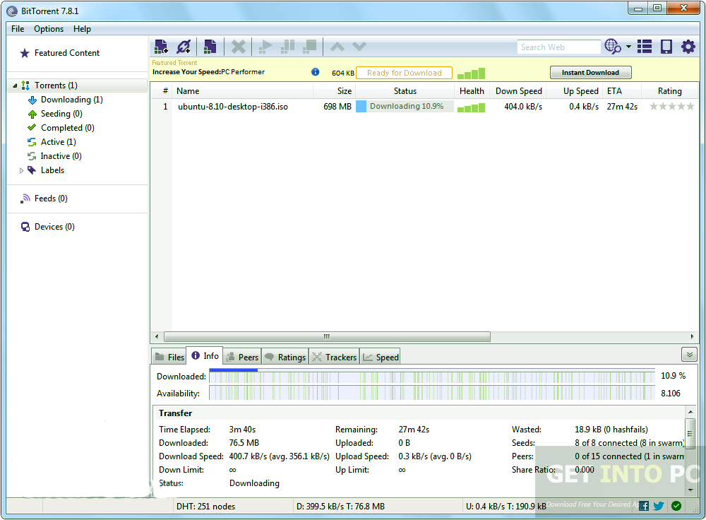Click Featured Content star item
Image resolution: width=706 pixels, height=520 pixels.
pyautogui.click(x=59, y=53)
